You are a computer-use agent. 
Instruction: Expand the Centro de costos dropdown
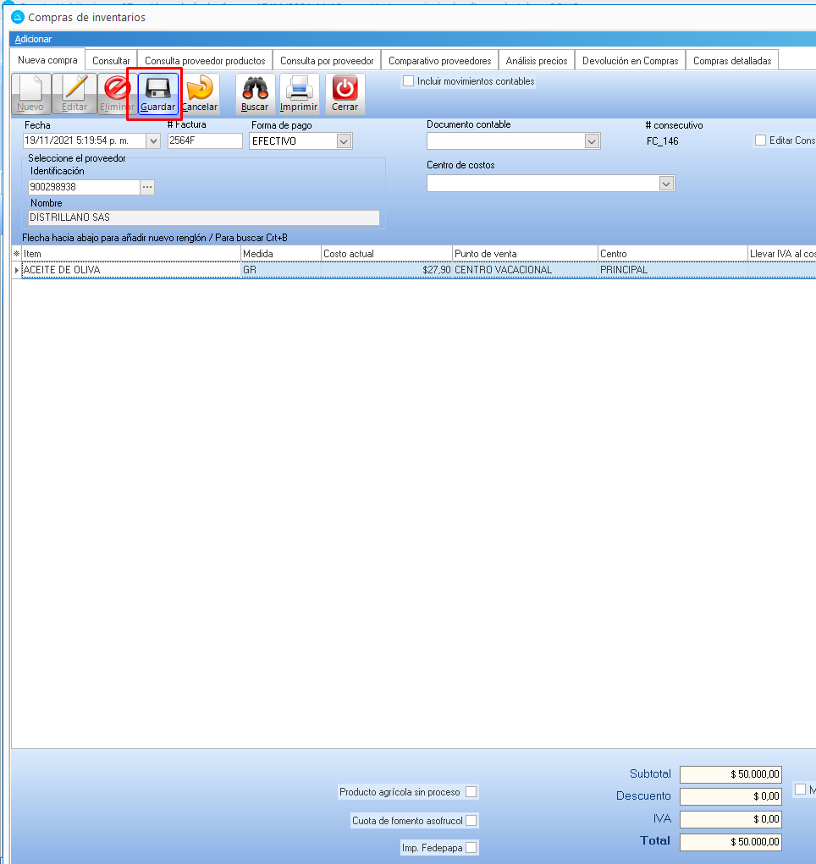coord(666,184)
